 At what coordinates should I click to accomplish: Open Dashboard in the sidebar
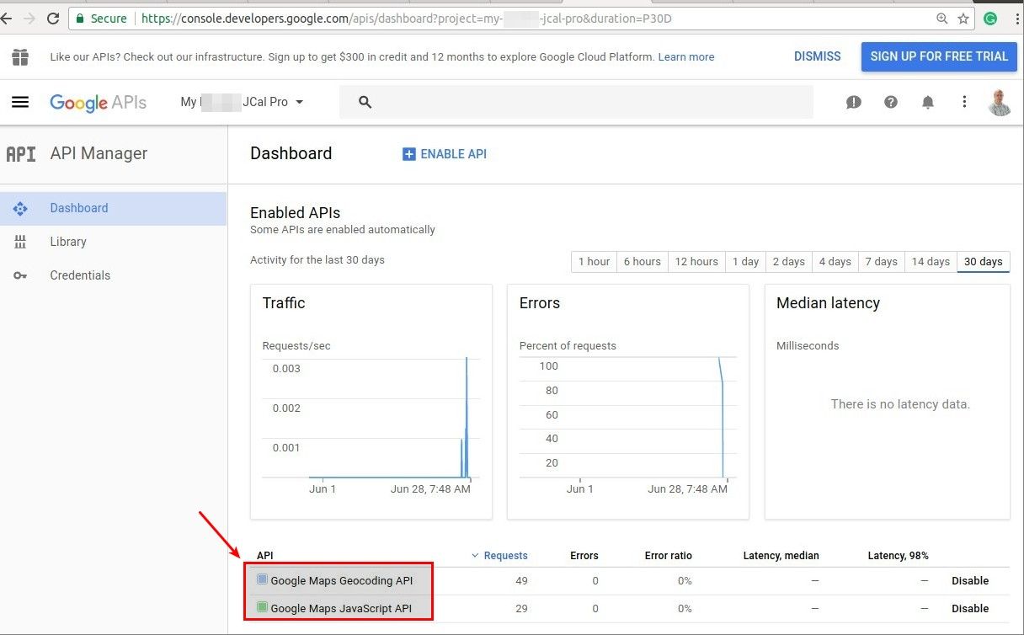(x=113, y=208)
